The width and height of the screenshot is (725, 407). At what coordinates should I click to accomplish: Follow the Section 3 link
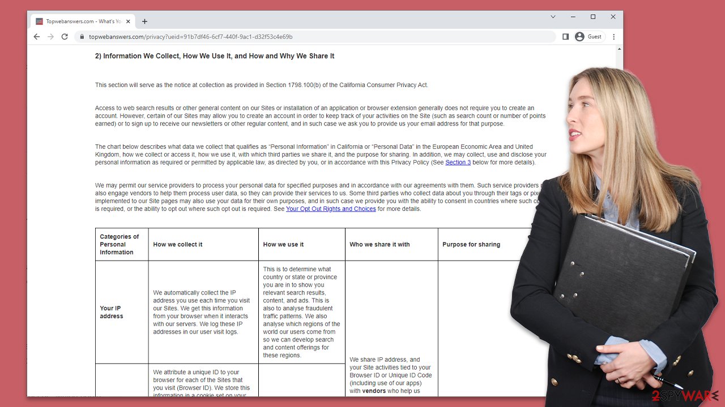tap(458, 162)
